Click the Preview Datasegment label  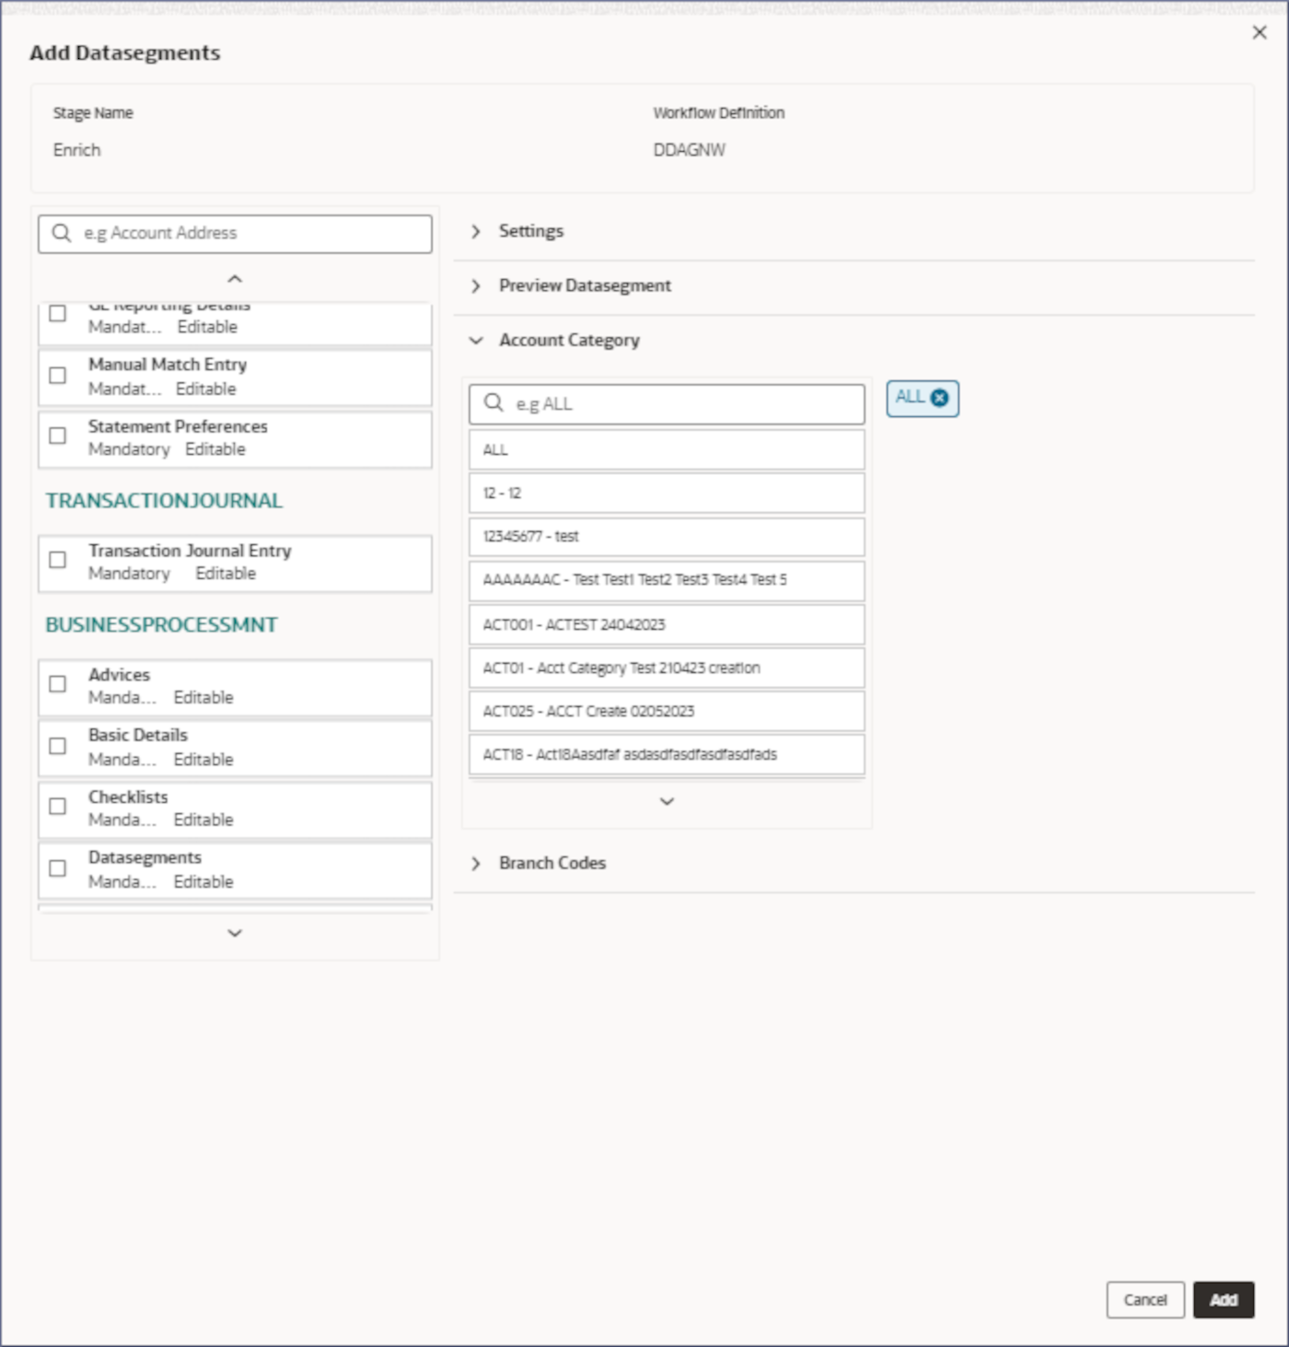coord(585,285)
